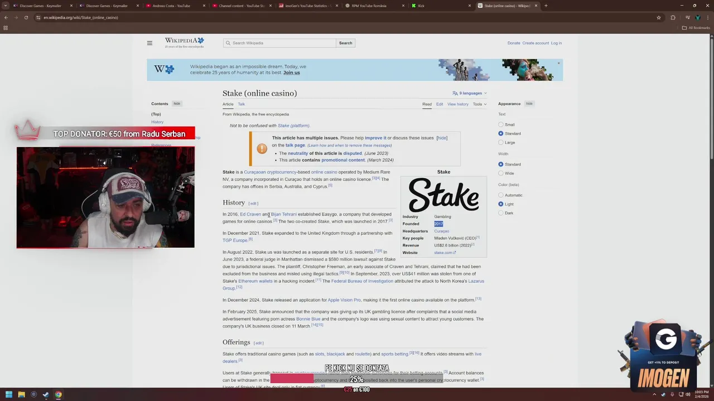Click the Donate link
This screenshot has height=401, width=714.
point(514,43)
